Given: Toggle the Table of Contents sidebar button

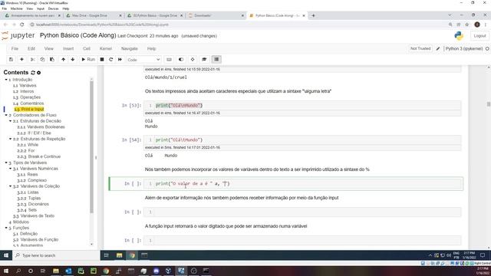Looking at the screenshot, I should click(x=216, y=60).
